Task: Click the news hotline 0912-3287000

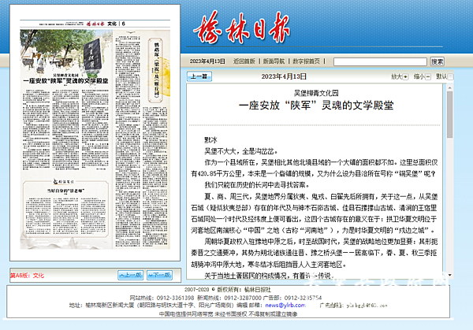Action: [x=243, y=298]
